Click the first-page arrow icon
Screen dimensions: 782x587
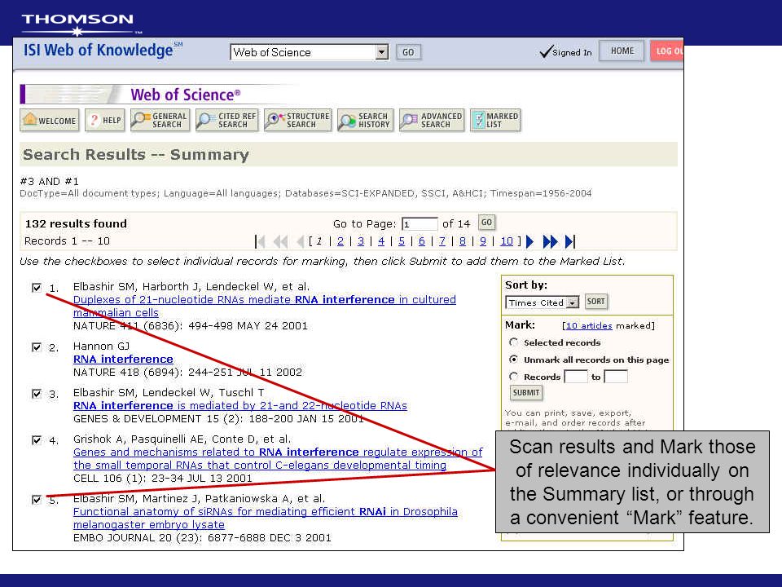tap(259, 241)
